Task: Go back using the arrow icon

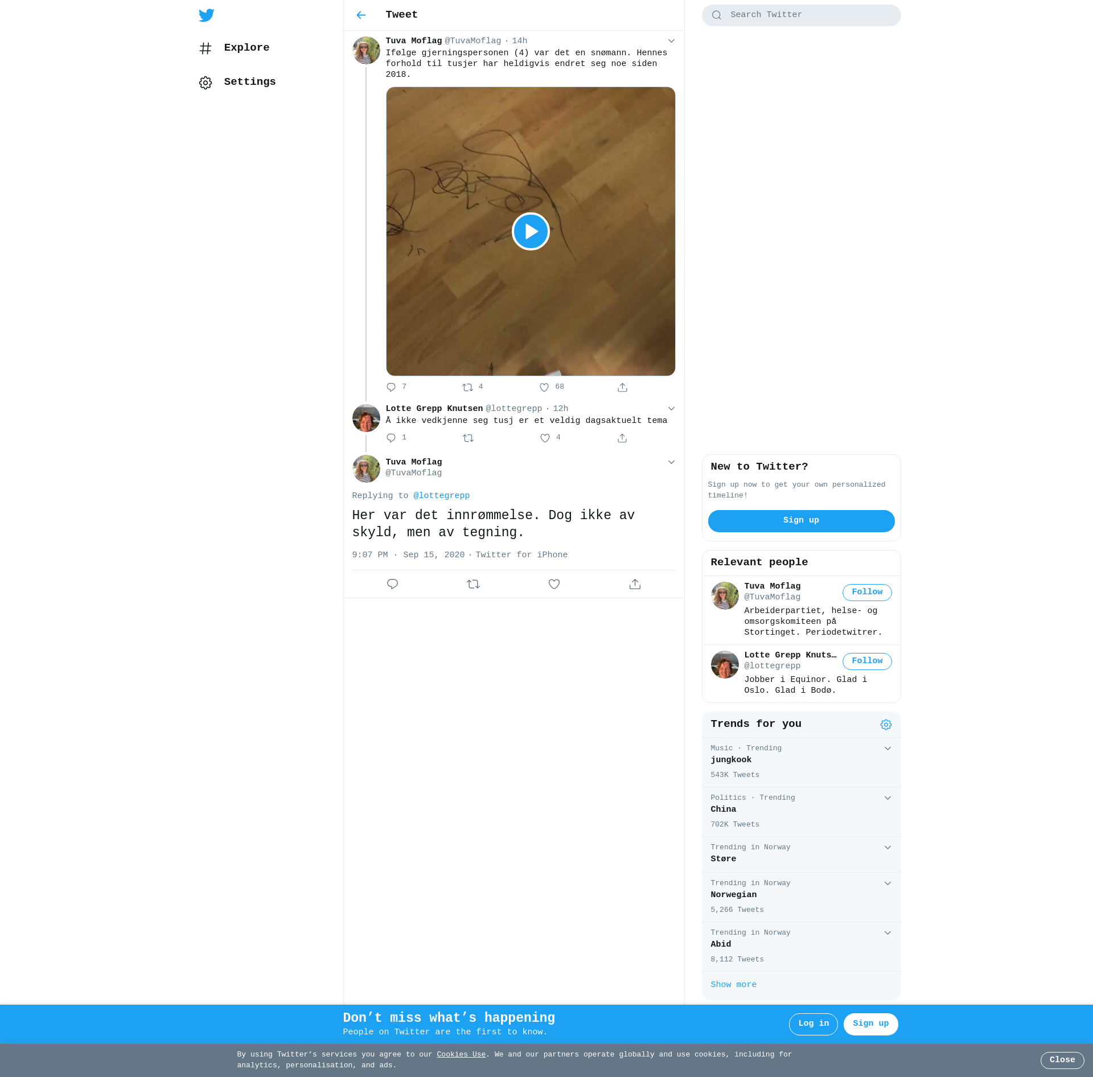Action: [361, 15]
